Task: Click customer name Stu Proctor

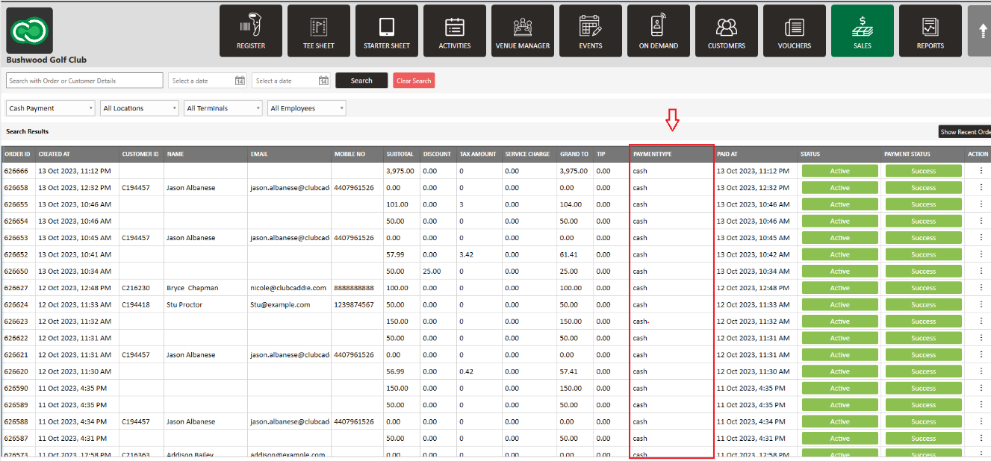Action: 184,304
